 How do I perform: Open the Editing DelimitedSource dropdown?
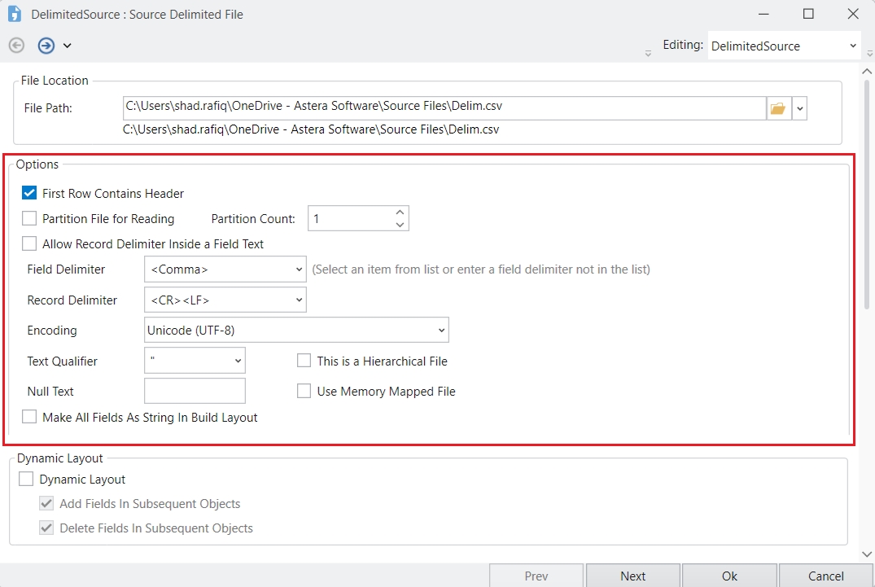tap(852, 46)
